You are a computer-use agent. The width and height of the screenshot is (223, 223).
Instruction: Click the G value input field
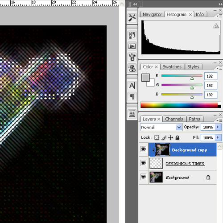point(211,86)
